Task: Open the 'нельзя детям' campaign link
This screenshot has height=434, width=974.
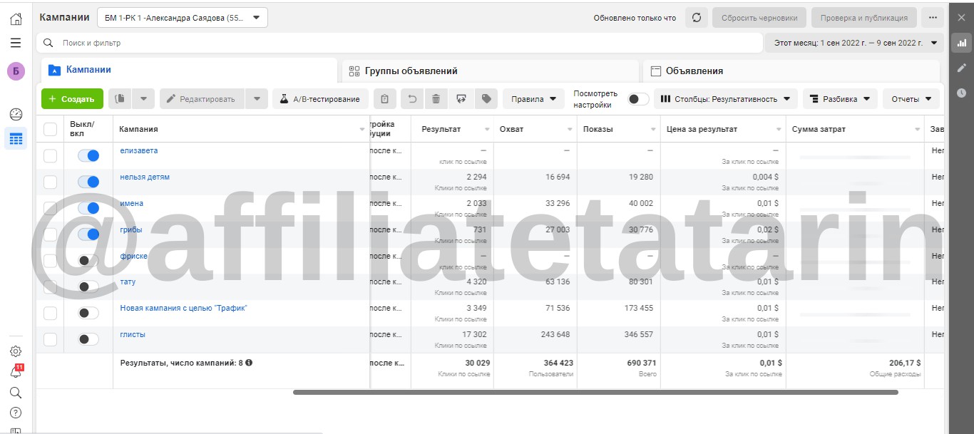Action: pyautogui.click(x=145, y=177)
